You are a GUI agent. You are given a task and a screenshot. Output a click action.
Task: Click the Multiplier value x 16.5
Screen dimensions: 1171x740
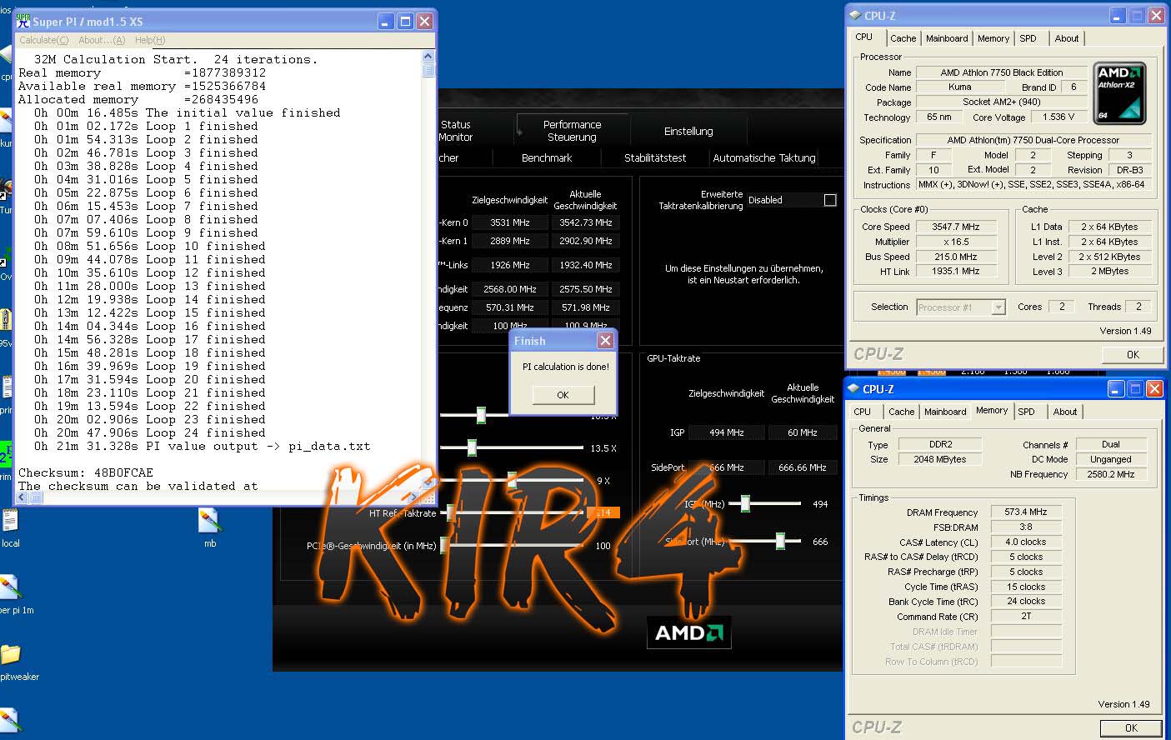(956, 242)
